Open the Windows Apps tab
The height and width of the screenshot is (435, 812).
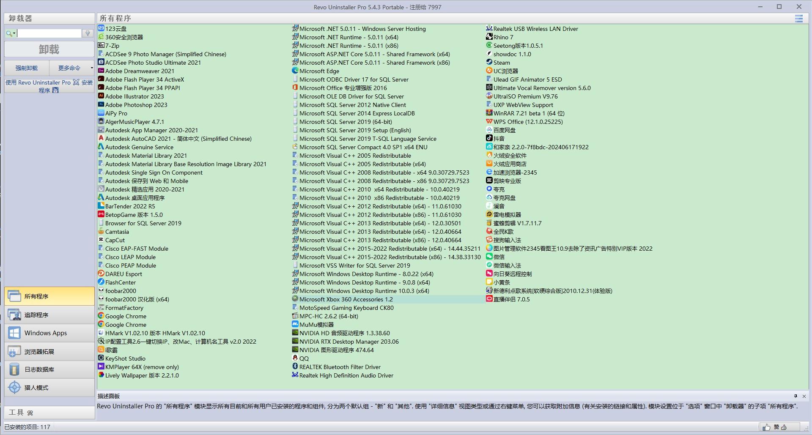click(x=49, y=333)
